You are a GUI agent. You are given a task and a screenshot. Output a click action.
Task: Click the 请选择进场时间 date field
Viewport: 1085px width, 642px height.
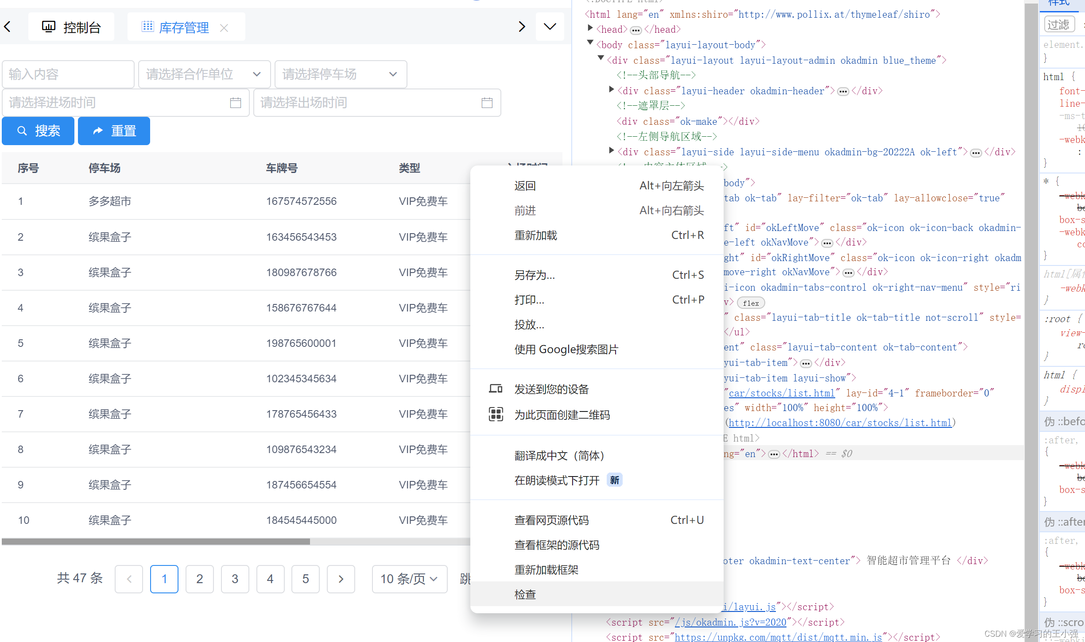tap(126, 102)
